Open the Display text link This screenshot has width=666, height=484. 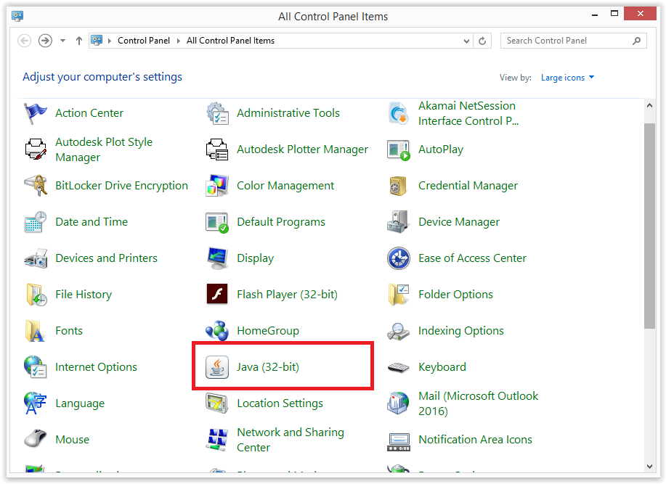[255, 258]
